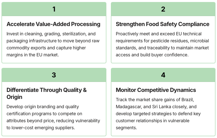Click the paragraph about origin branding programs
The width and height of the screenshot is (217, 138).
click(x=53, y=117)
